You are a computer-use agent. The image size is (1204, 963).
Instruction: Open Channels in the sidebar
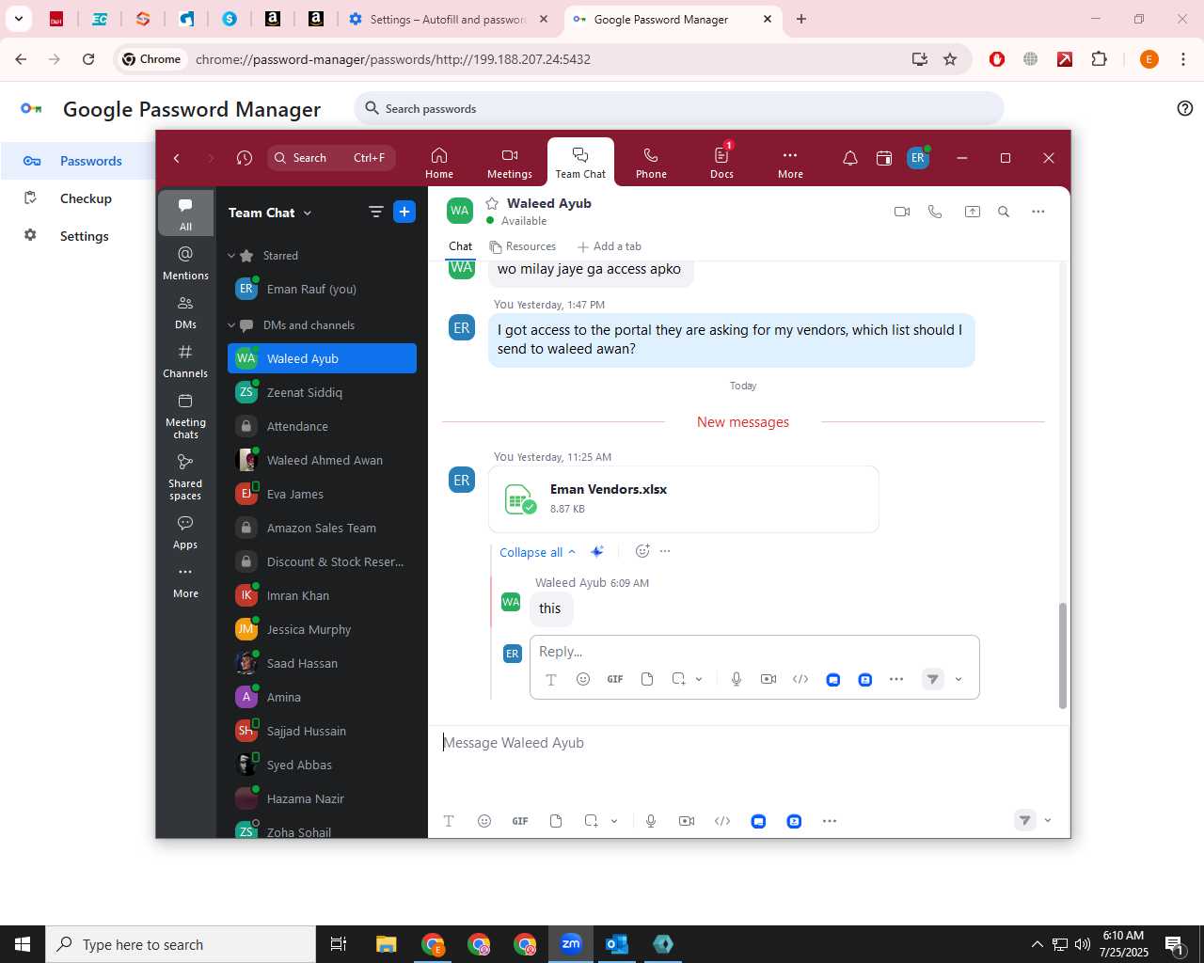(185, 361)
